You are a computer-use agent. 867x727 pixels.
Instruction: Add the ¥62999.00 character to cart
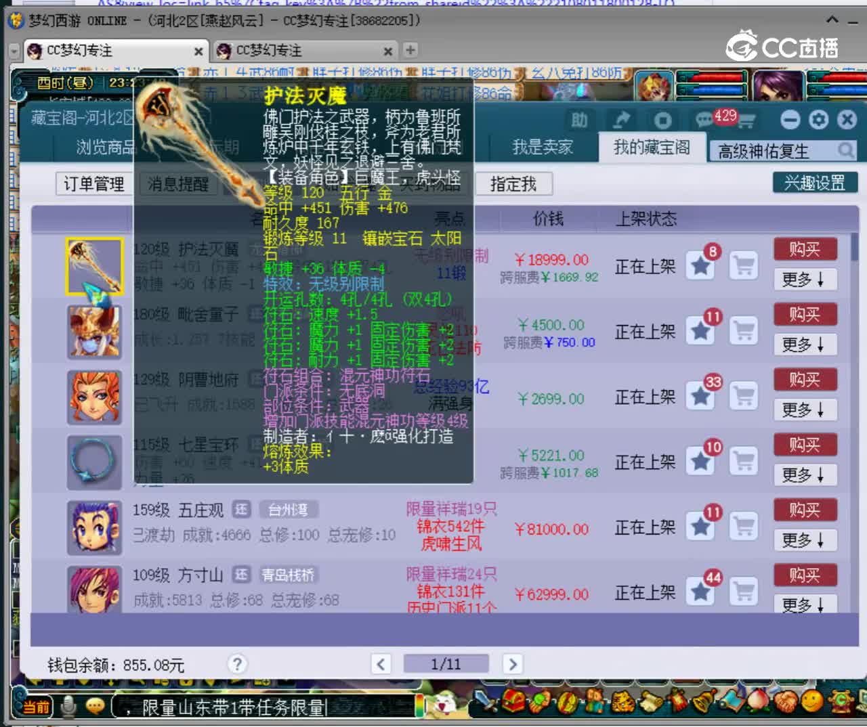pos(744,592)
